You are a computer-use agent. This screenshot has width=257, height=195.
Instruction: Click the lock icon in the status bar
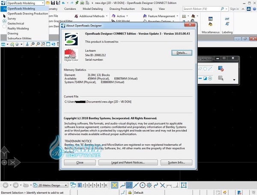(130, 192)
